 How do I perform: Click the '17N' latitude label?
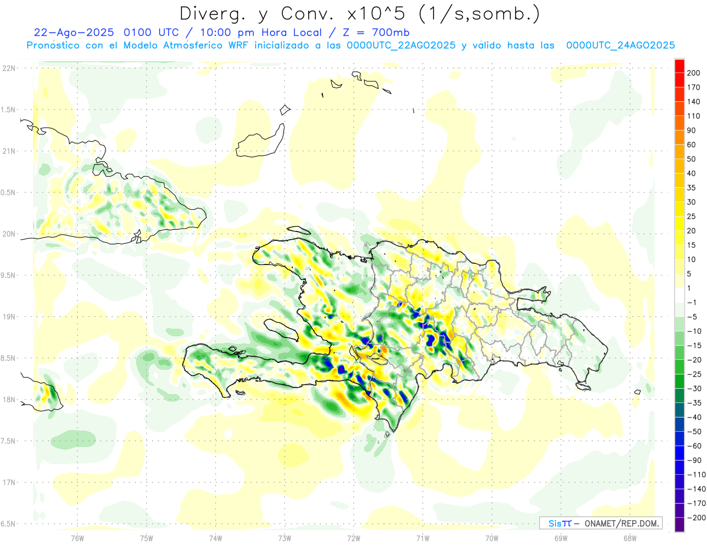point(8,482)
